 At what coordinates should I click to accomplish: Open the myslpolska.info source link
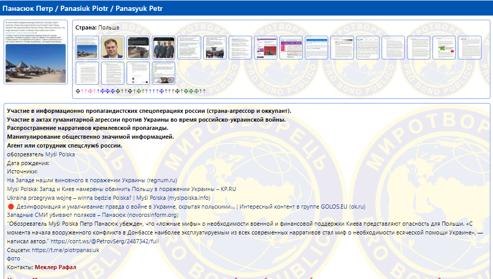click(109, 198)
